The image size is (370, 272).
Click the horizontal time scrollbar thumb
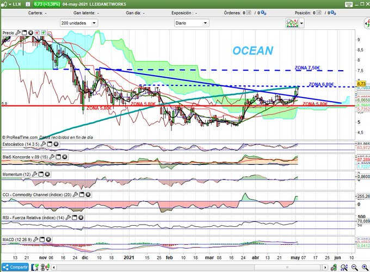pos(287,268)
